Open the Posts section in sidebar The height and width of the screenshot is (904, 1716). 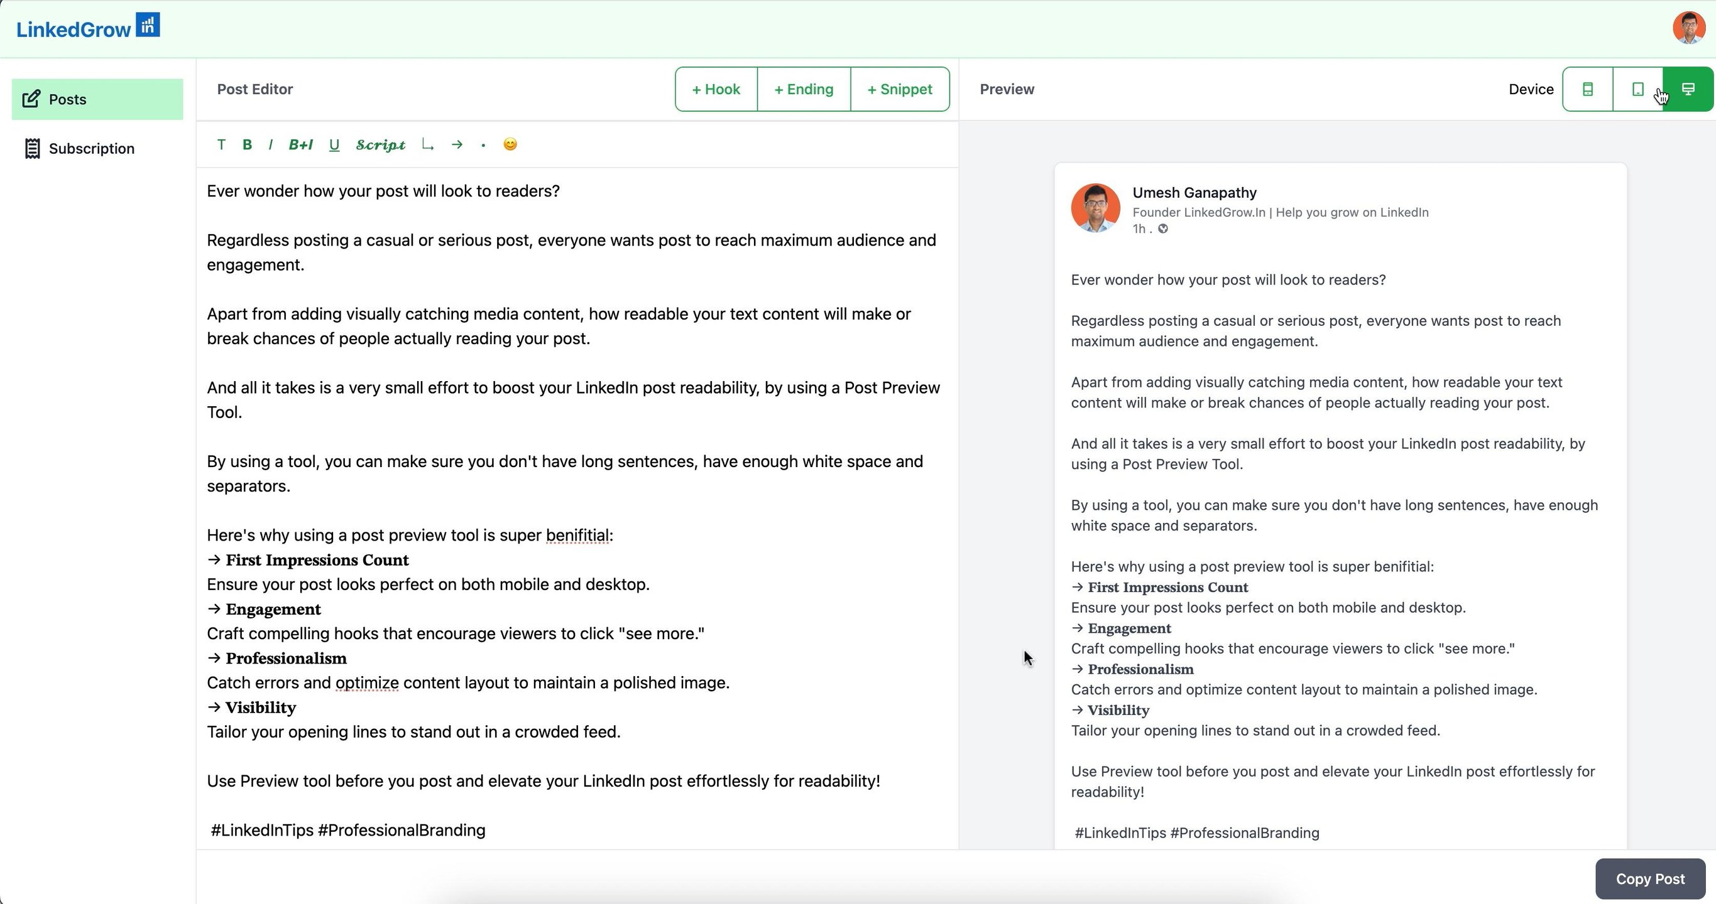tap(97, 99)
